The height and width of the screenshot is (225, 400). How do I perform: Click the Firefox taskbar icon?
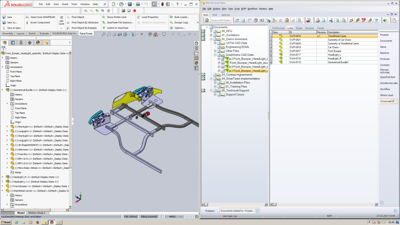pyautogui.click(x=38, y=222)
